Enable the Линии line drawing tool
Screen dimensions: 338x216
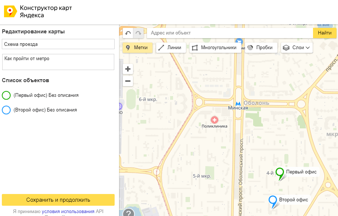click(x=171, y=48)
